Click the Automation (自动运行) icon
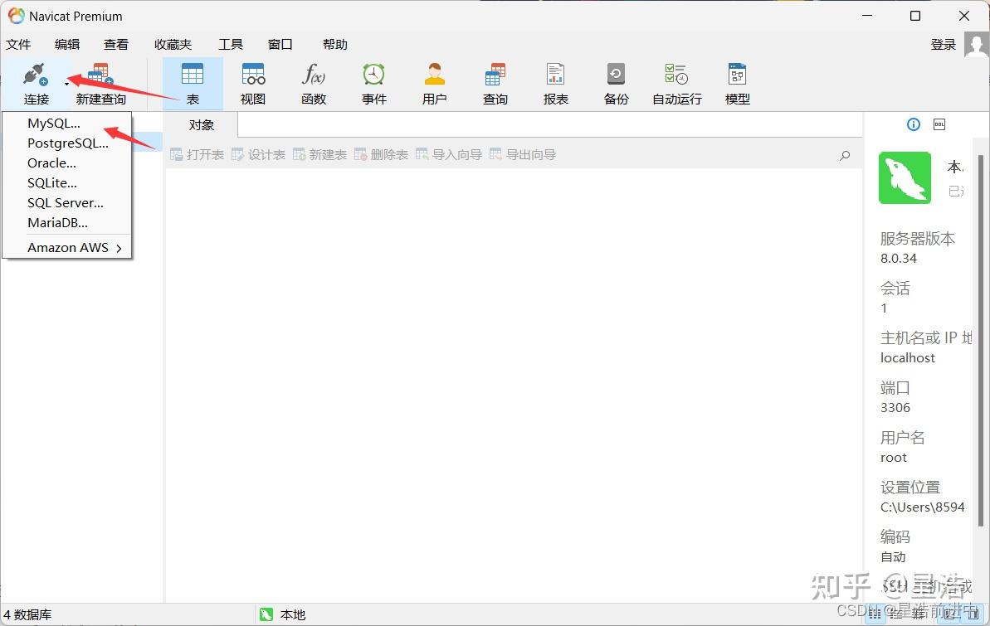Image resolution: width=990 pixels, height=626 pixels. (x=676, y=75)
